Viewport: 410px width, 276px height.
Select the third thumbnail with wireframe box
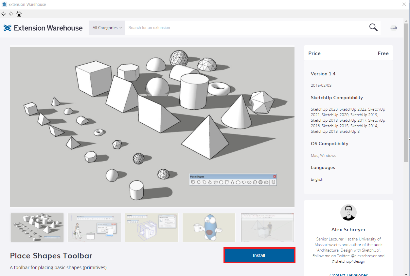(152, 227)
